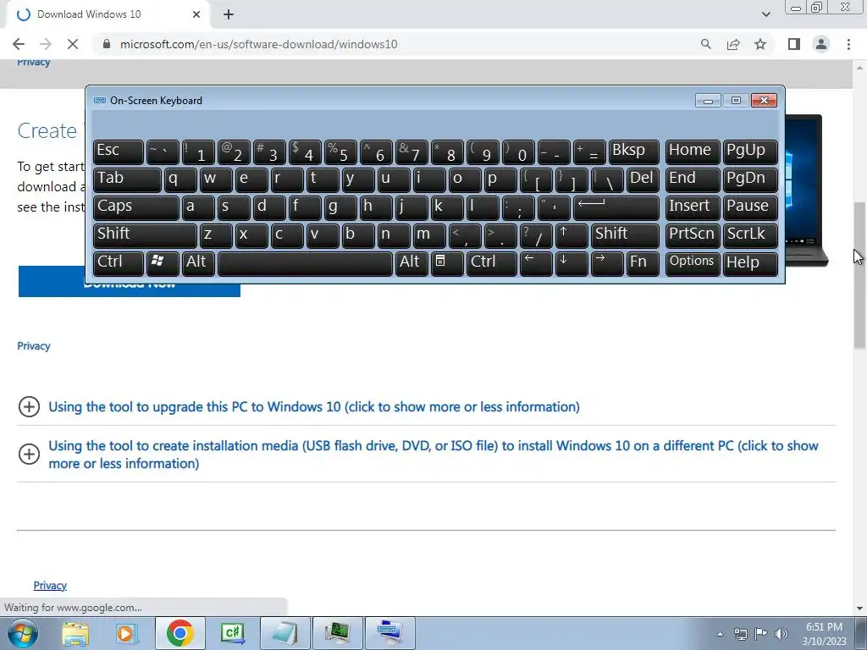Image resolution: width=867 pixels, height=650 pixels.
Task: Toggle the right Shift key
Action: (x=625, y=236)
